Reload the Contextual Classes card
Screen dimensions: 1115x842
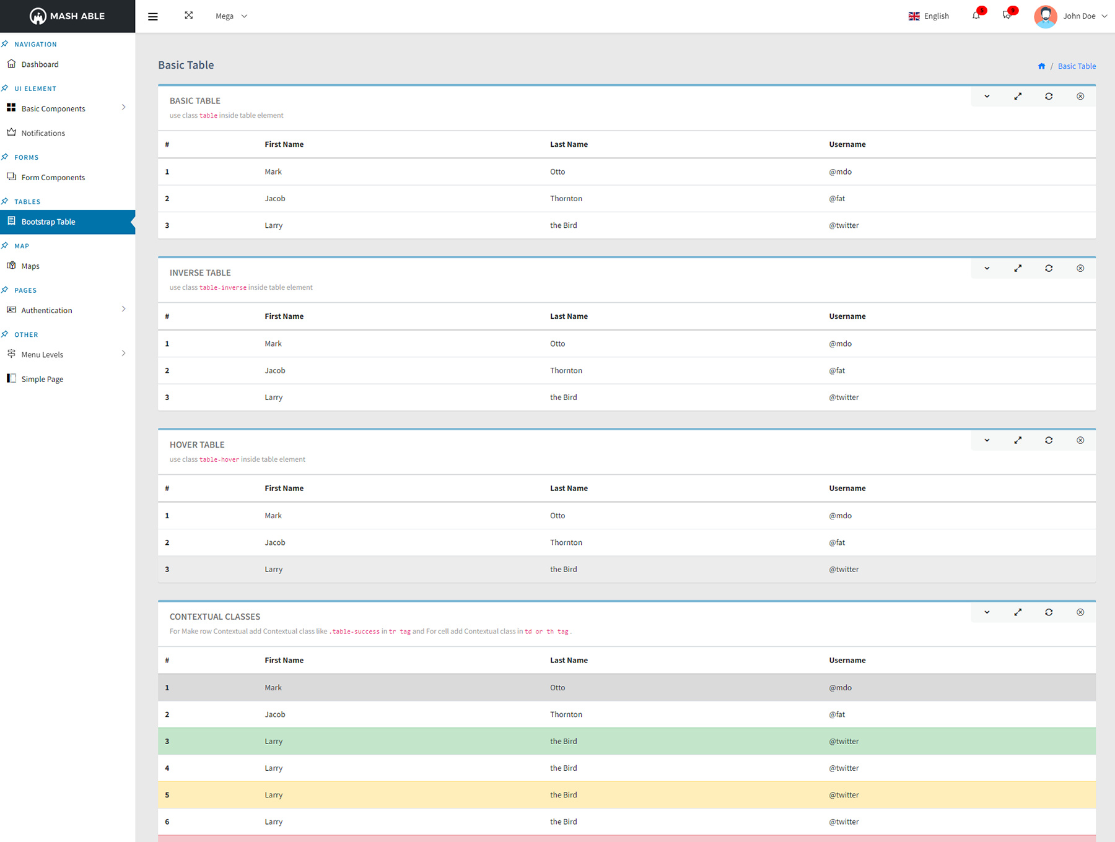tap(1049, 612)
